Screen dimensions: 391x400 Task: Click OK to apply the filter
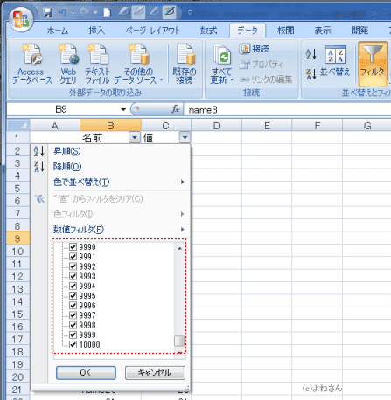(x=86, y=373)
